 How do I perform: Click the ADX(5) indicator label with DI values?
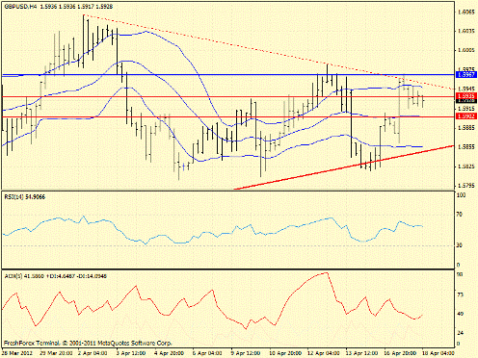pos(55,276)
